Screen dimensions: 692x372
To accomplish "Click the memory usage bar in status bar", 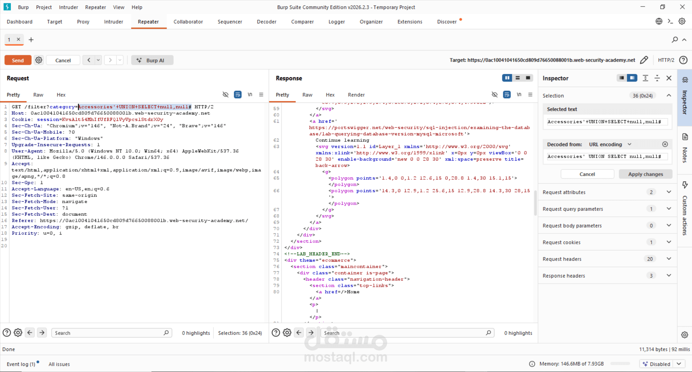I will coord(620,364).
